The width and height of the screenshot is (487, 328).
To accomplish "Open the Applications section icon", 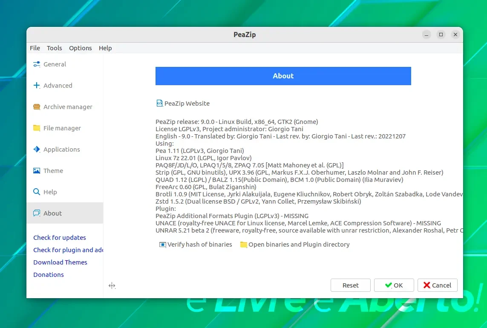I will click(x=37, y=150).
